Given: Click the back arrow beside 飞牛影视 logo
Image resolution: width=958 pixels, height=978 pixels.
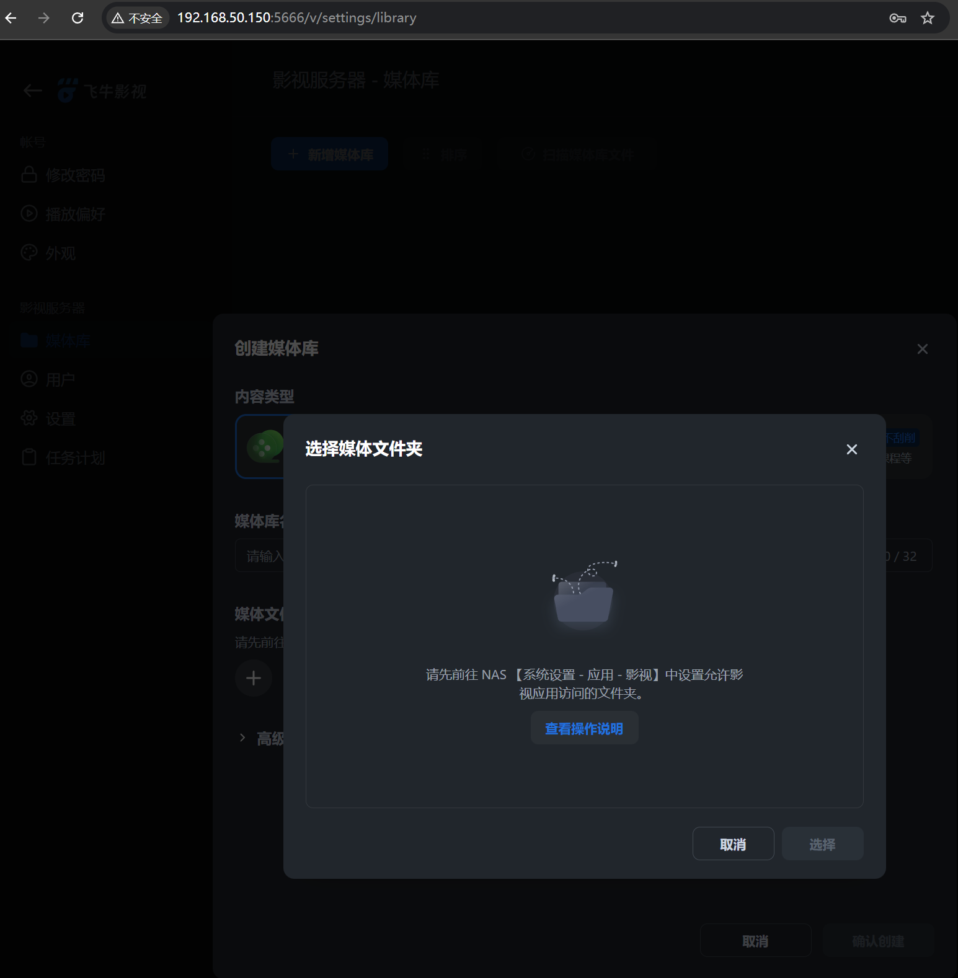Looking at the screenshot, I should coord(32,91).
